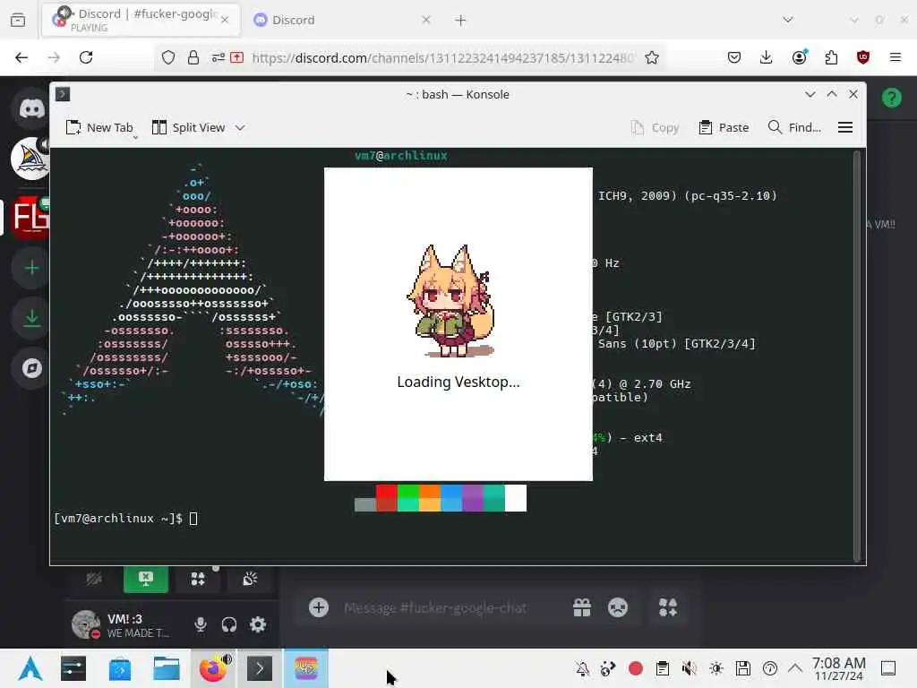Click Firefox address bar URL
This screenshot has width=917, height=688.
pyautogui.click(x=442, y=58)
